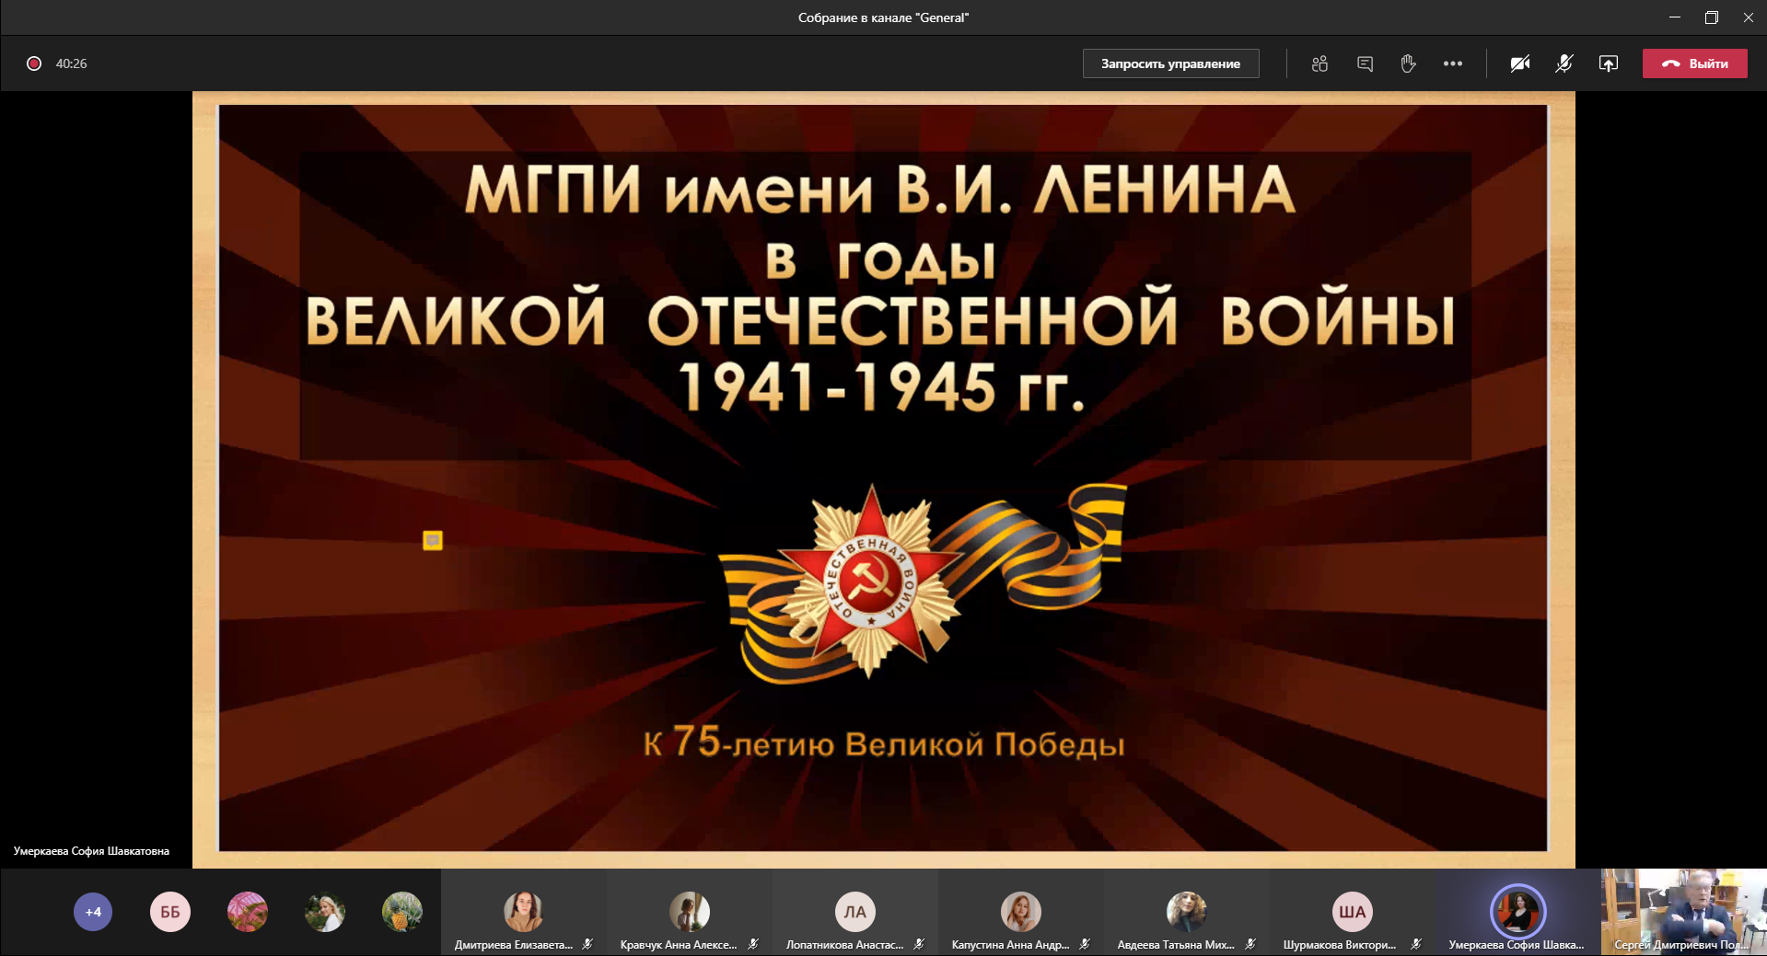The image size is (1767, 956).
Task: Toggle the camera on
Action: [x=1519, y=63]
